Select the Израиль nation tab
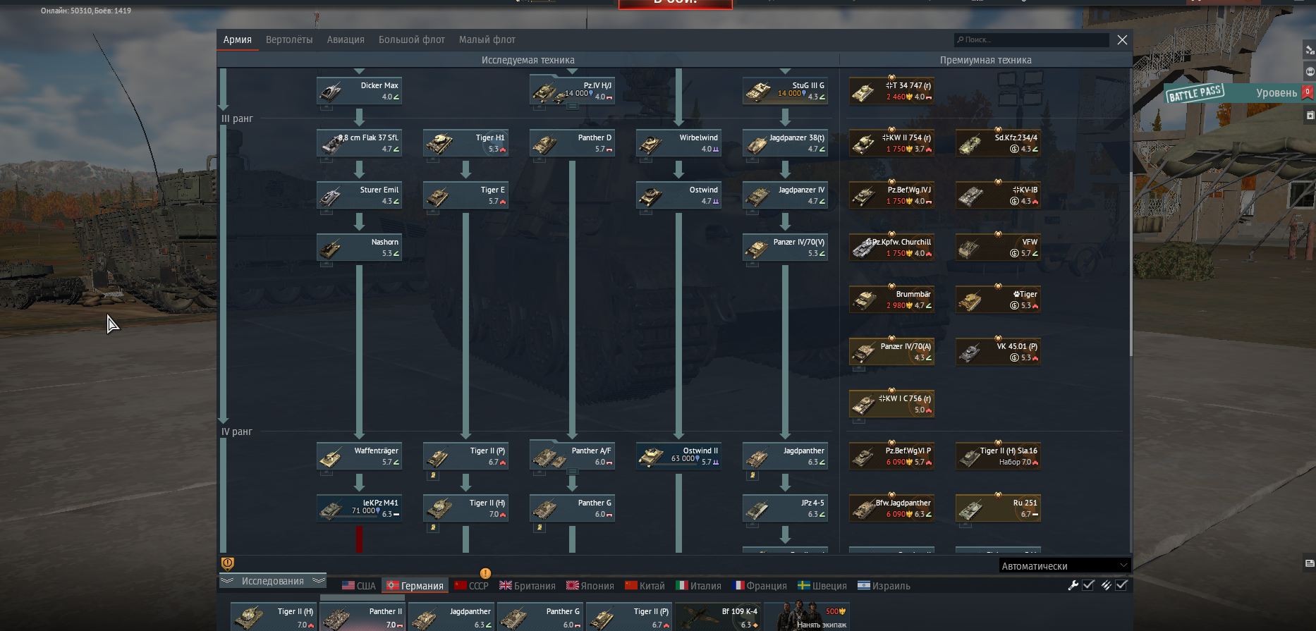The height and width of the screenshot is (631, 1316). [x=884, y=586]
